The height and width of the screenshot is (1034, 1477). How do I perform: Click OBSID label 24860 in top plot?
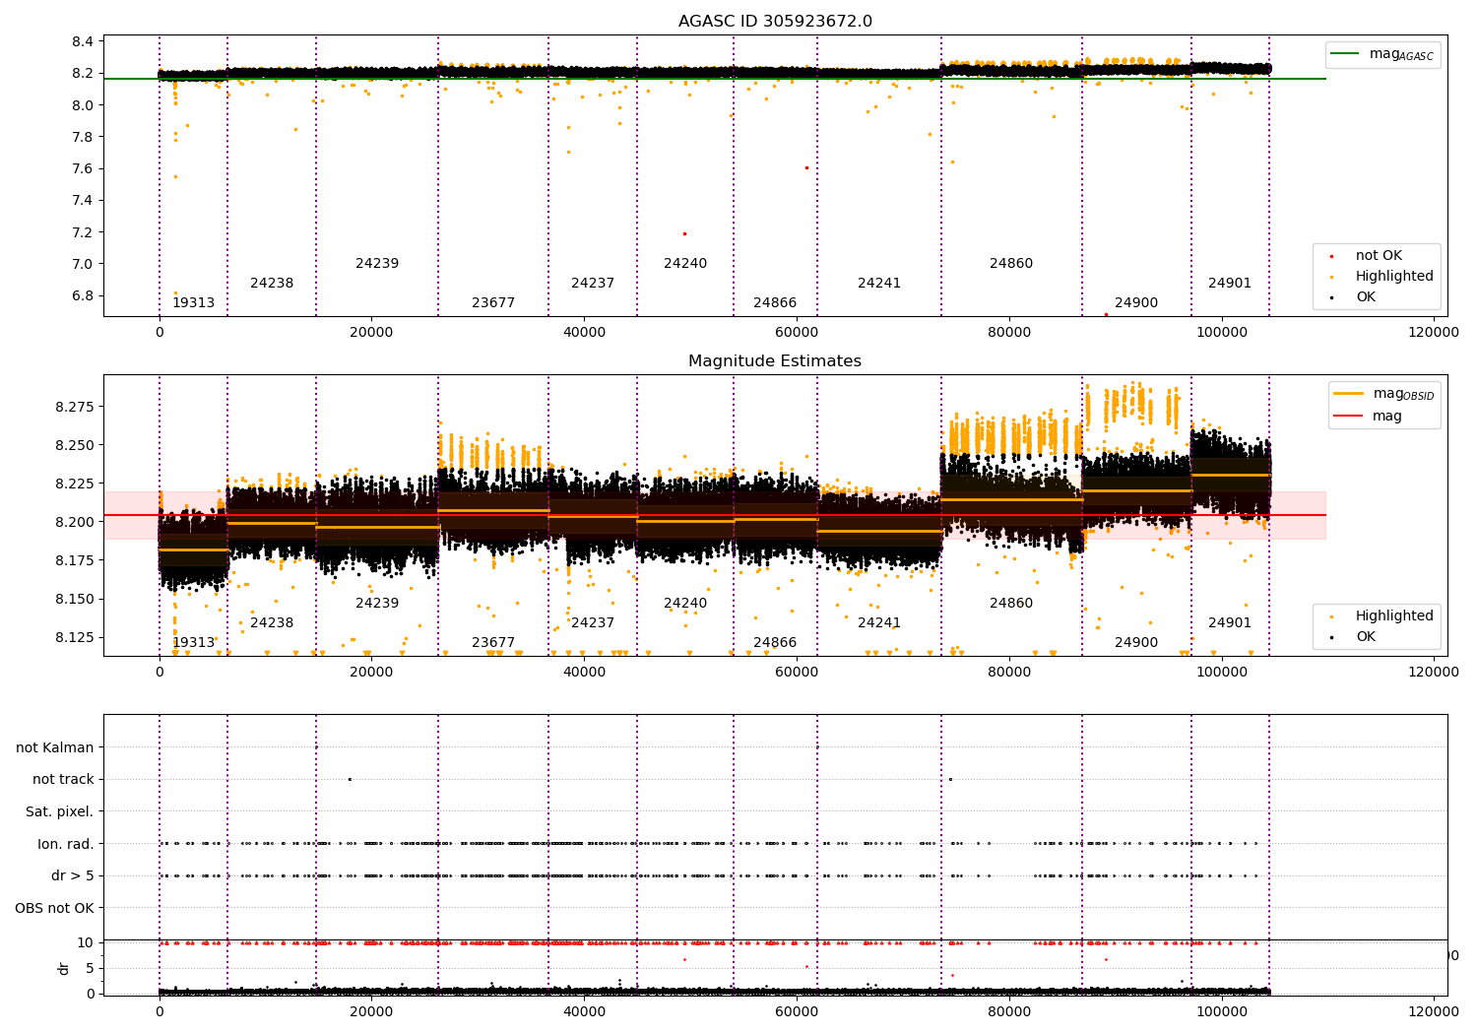tap(1011, 264)
